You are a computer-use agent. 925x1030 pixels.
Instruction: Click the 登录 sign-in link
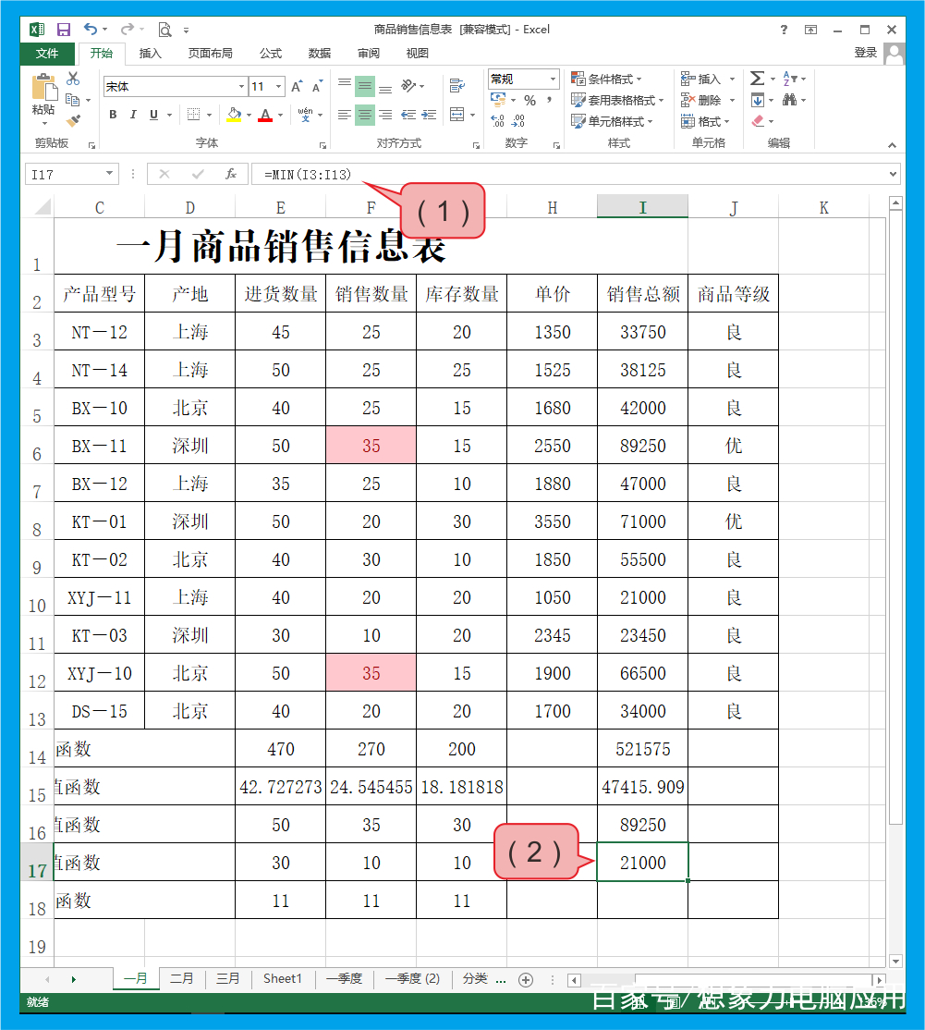coord(866,53)
